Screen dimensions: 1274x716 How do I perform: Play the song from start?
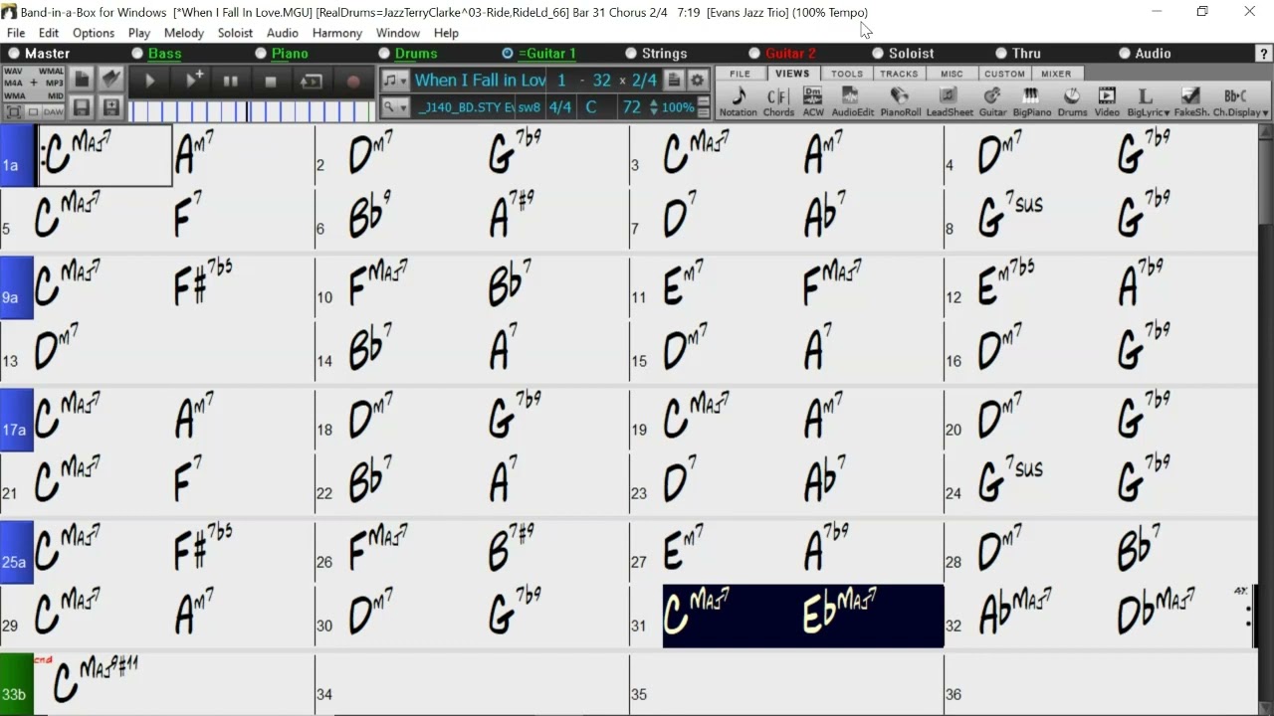click(150, 82)
